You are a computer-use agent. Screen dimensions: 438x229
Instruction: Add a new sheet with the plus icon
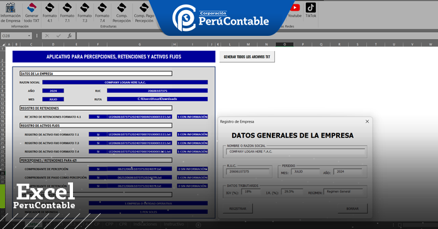pos(198,225)
